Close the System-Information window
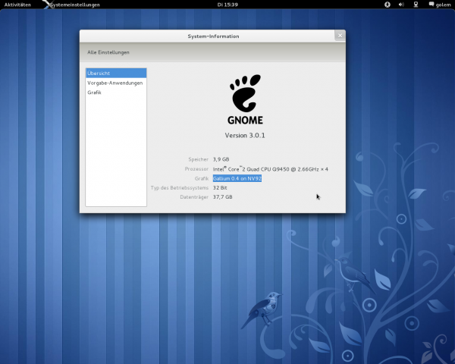The image size is (455, 364). coord(340,36)
